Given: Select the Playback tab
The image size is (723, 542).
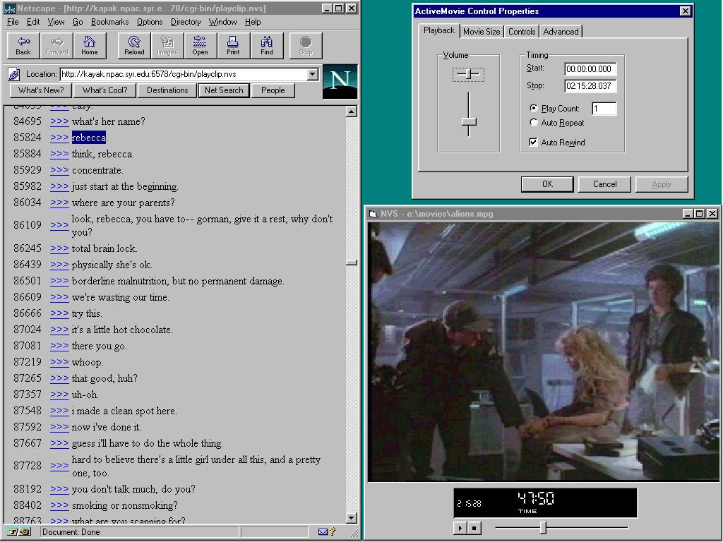Looking at the screenshot, I should 439,30.
